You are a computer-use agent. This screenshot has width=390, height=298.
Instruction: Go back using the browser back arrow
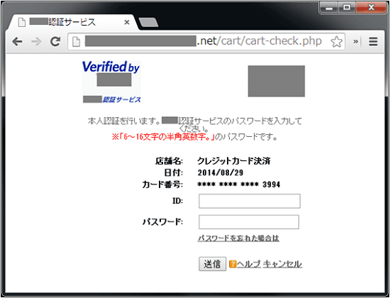click(18, 42)
